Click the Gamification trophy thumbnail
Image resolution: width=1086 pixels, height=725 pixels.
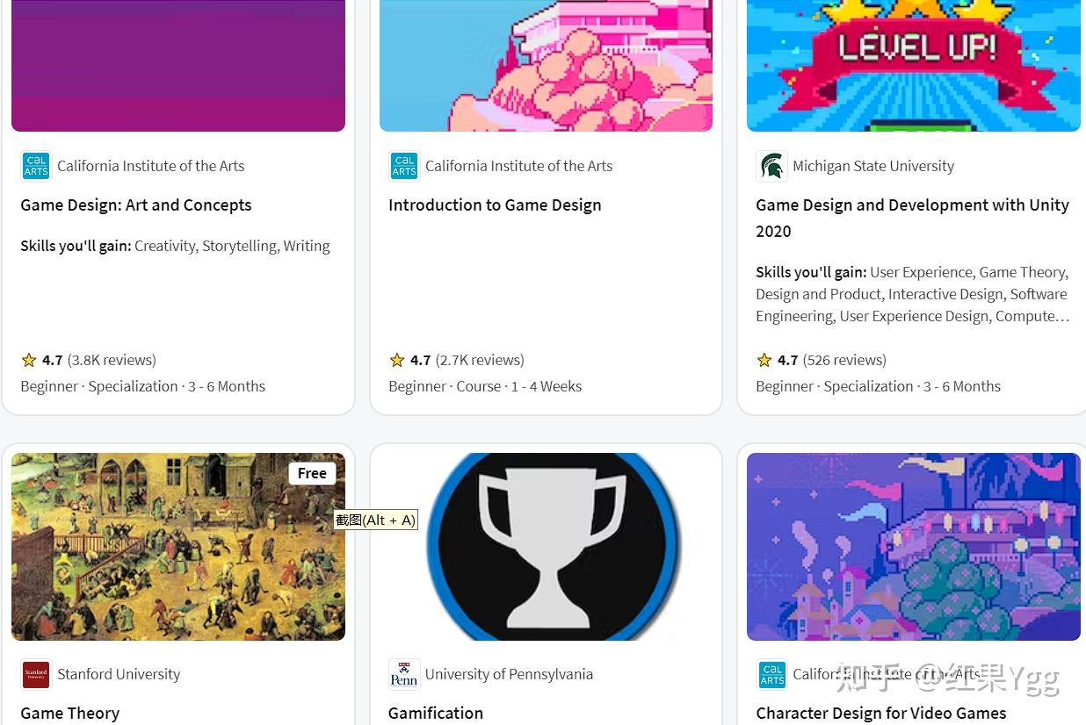pos(546,546)
